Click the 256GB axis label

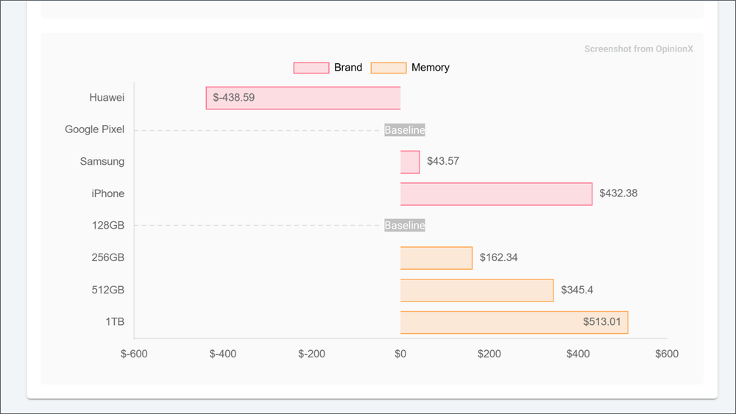pyautogui.click(x=108, y=257)
